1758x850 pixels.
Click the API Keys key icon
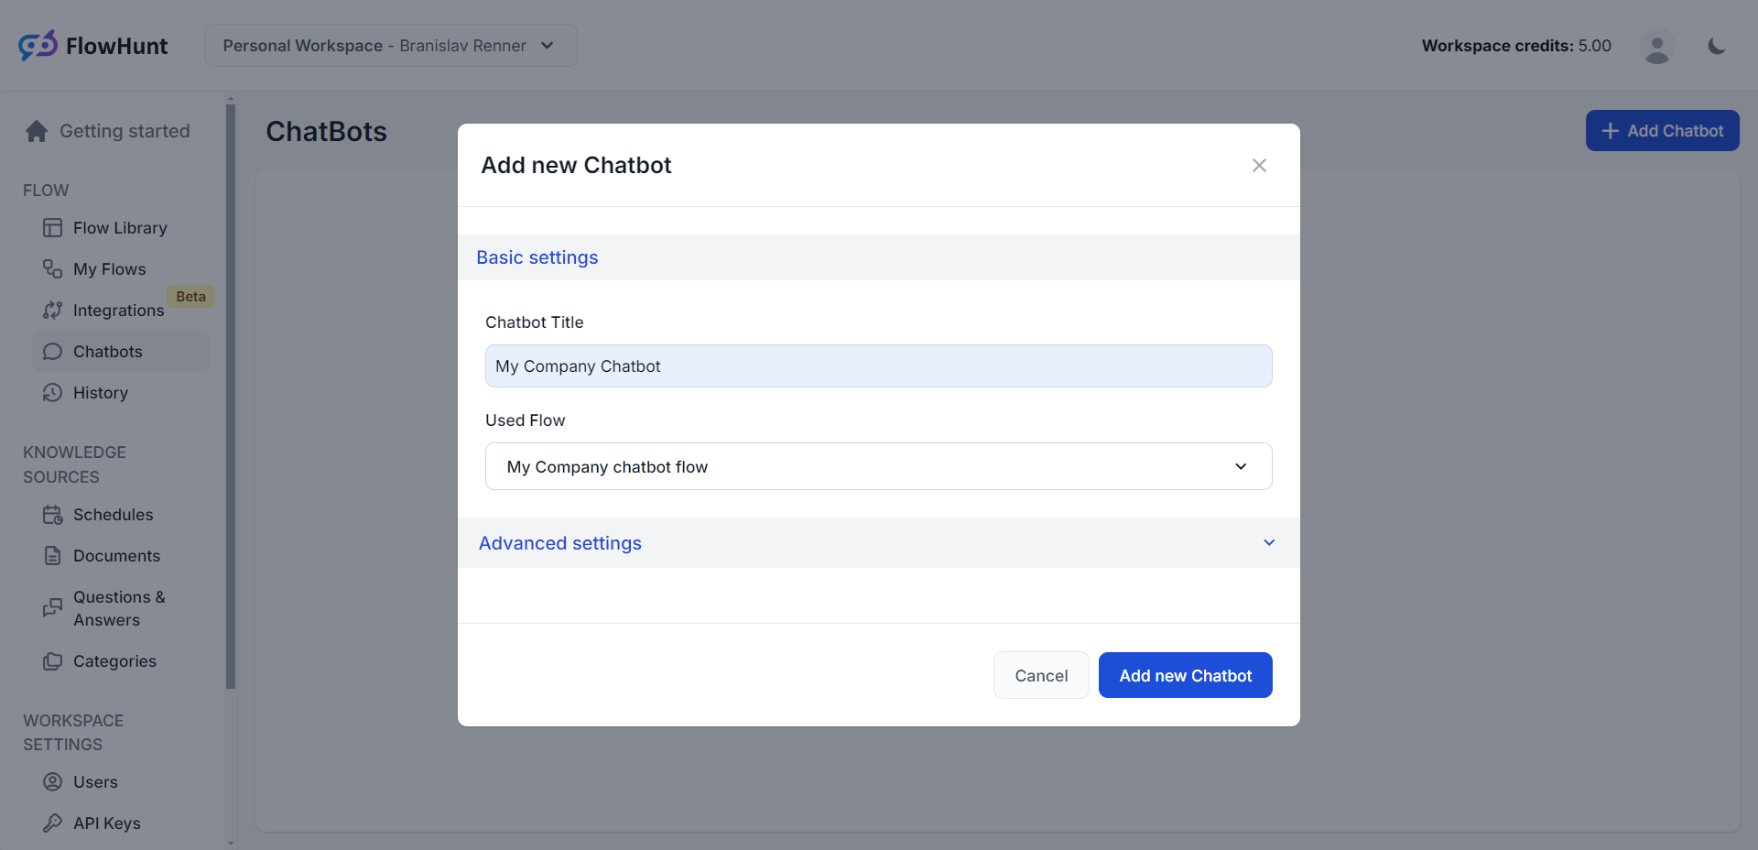coord(52,823)
